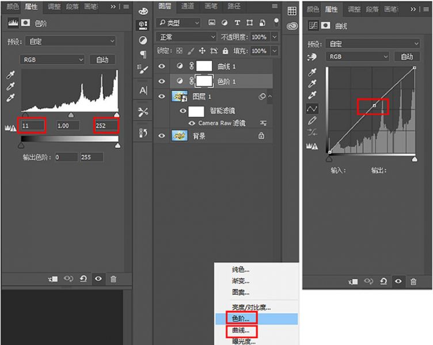The image size is (433, 345).
Task: Open Levels RGB channel dropdown
Action: [52, 60]
